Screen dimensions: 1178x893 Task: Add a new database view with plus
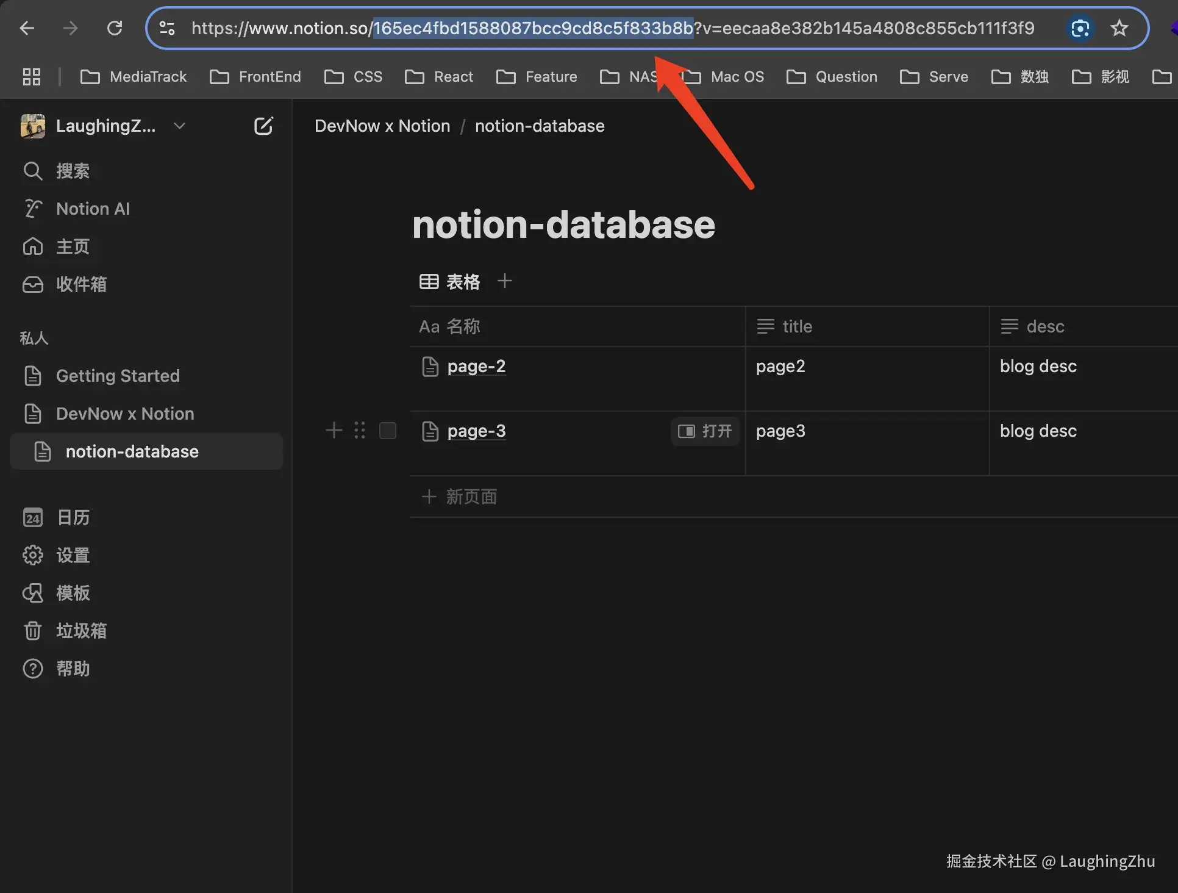coord(504,281)
